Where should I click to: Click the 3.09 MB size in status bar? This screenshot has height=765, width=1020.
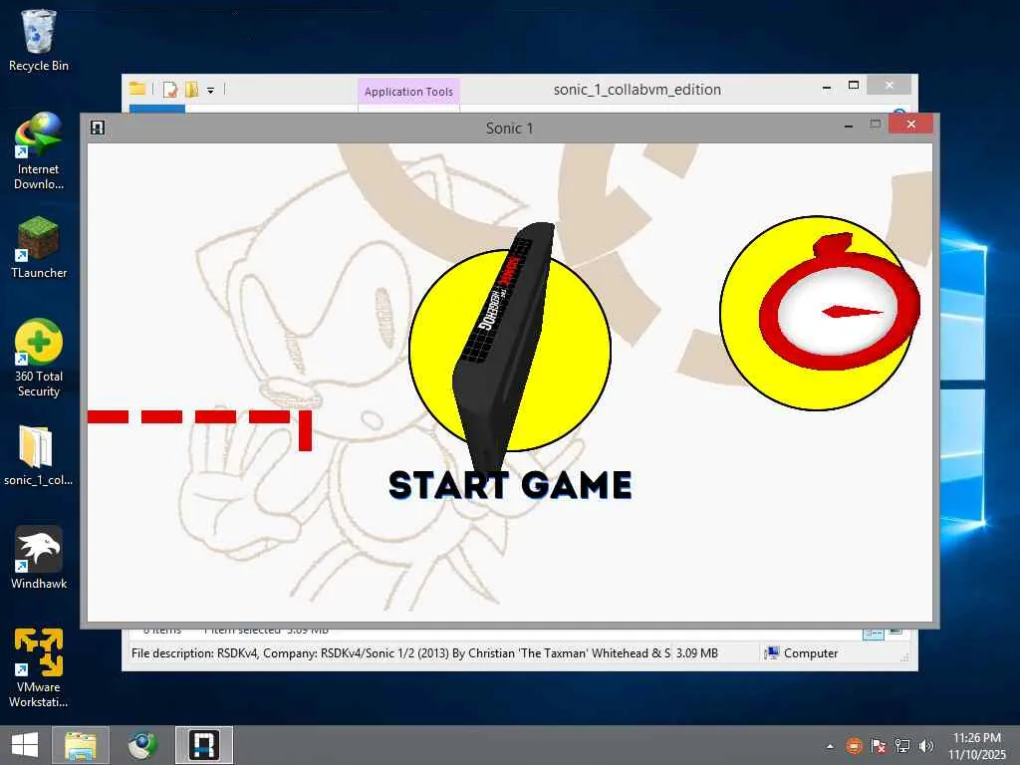coord(696,653)
